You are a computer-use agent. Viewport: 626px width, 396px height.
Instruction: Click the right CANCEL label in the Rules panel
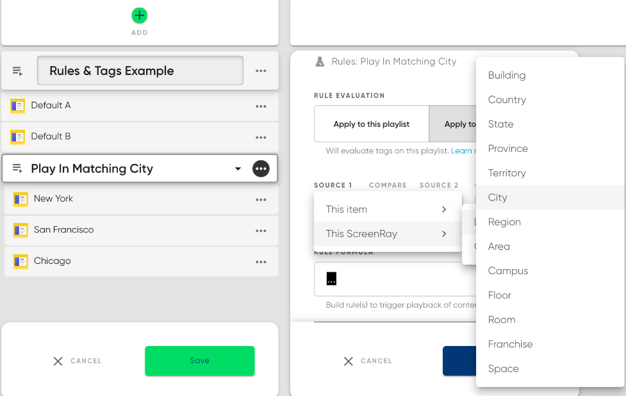point(376,361)
